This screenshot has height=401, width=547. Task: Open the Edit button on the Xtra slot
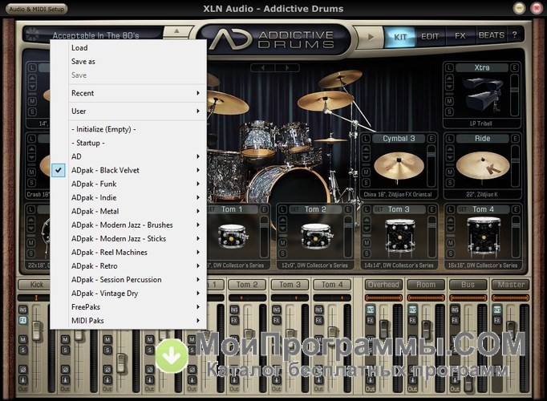[x=515, y=67]
